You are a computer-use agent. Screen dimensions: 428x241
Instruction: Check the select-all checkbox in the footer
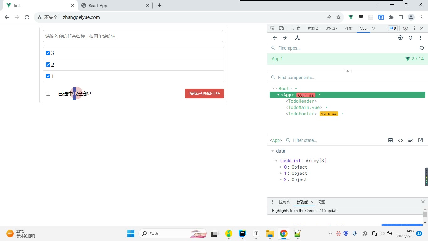(x=48, y=94)
